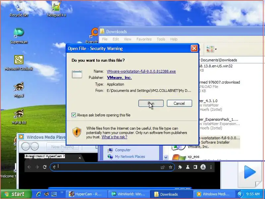
Task: Open the File menu in Downloads
Action: [x=105, y=39]
